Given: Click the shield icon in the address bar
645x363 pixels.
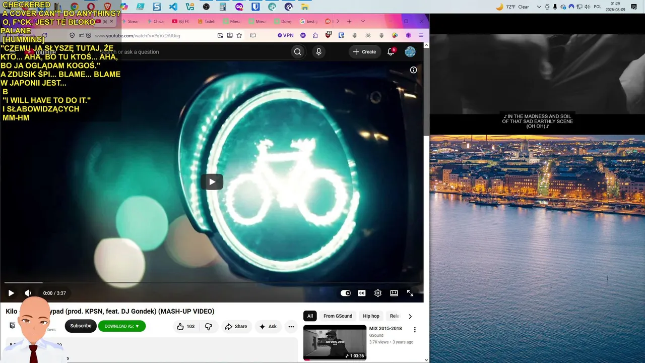Looking at the screenshot, I should tap(72, 35).
